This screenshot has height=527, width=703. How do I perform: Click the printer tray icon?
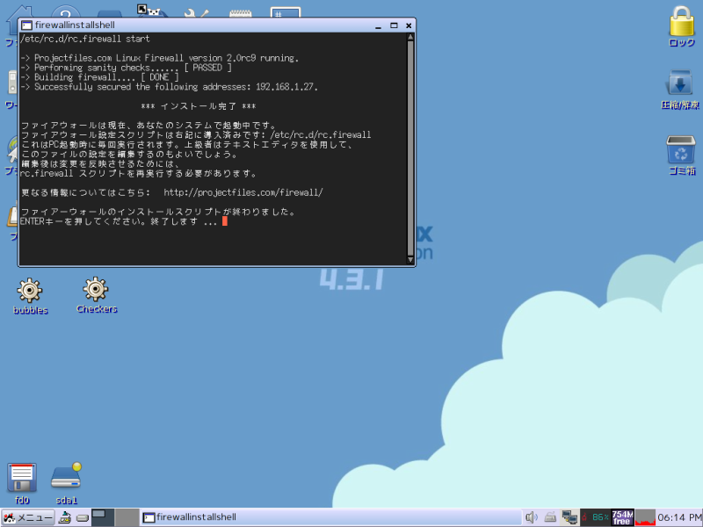pyautogui.click(x=550, y=517)
